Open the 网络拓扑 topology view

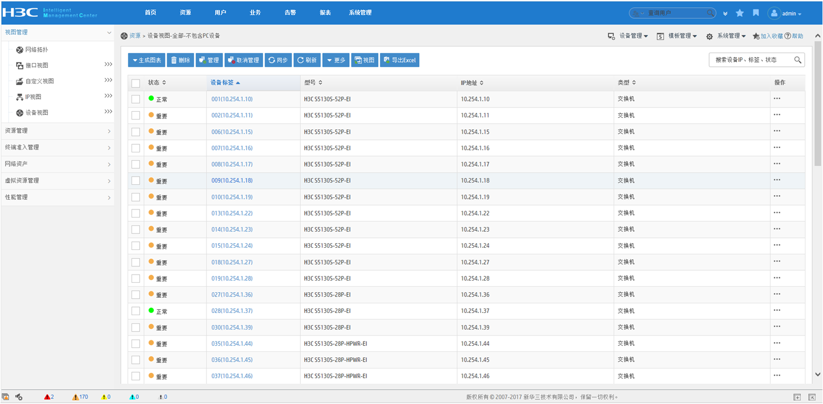pyautogui.click(x=37, y=50)
